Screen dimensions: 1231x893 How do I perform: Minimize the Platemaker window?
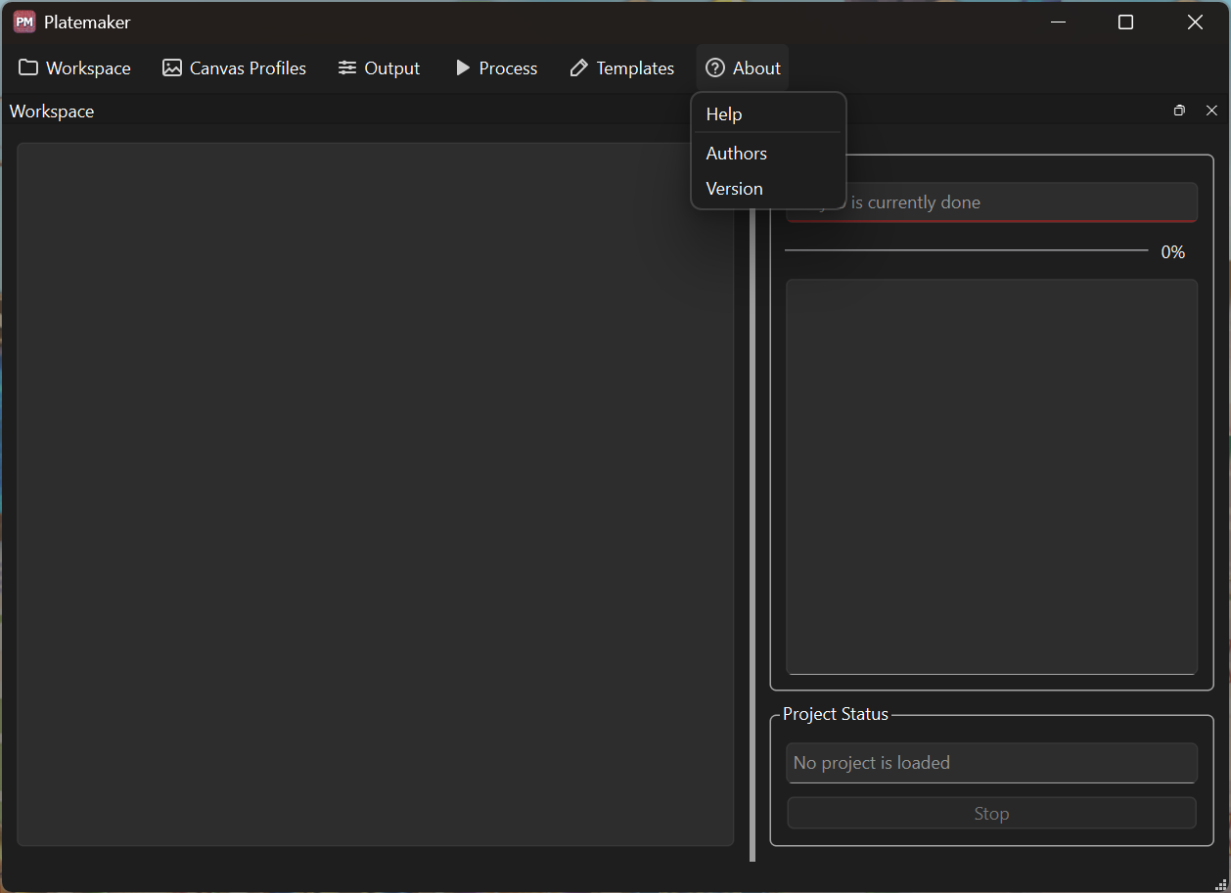1058,22
